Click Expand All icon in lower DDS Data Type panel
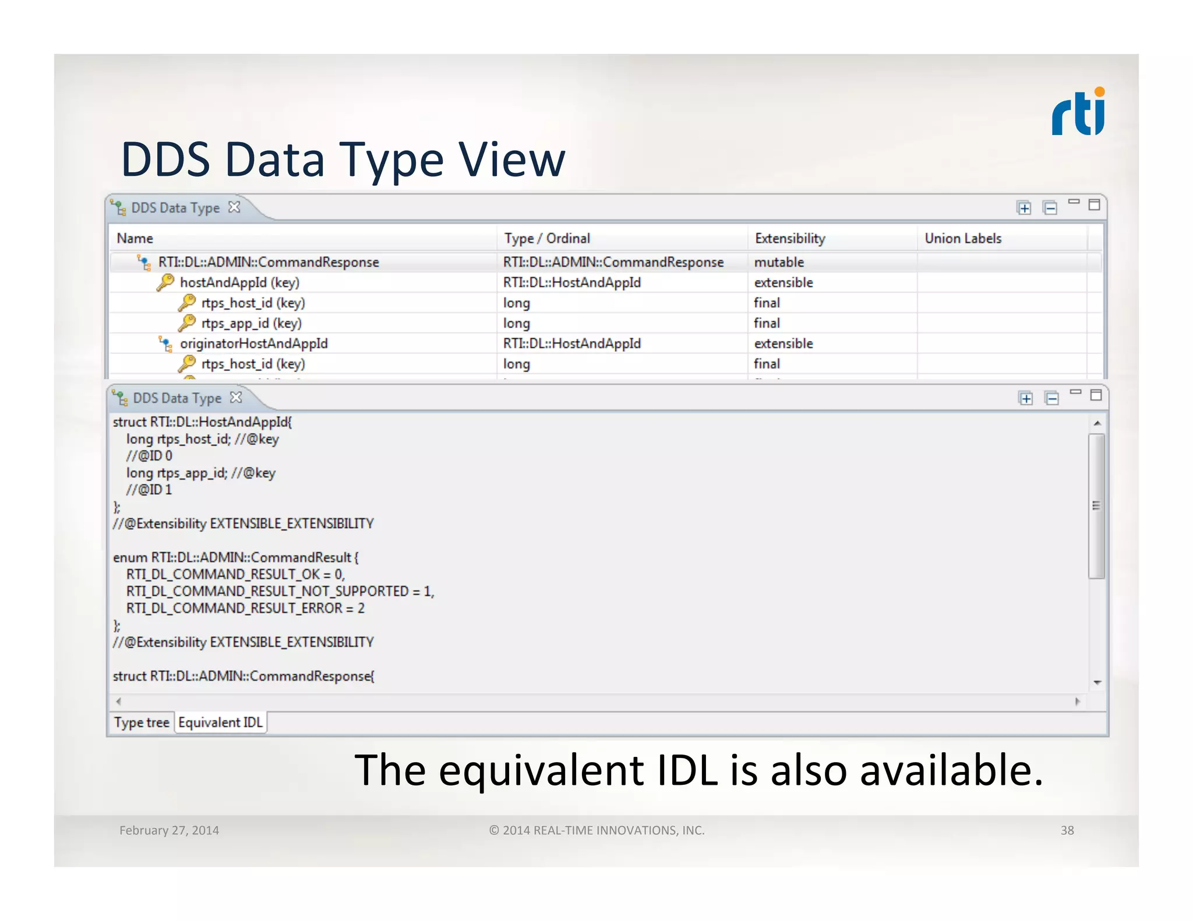Screen dimensions: 1193x921 click(x=1026, y=398)
